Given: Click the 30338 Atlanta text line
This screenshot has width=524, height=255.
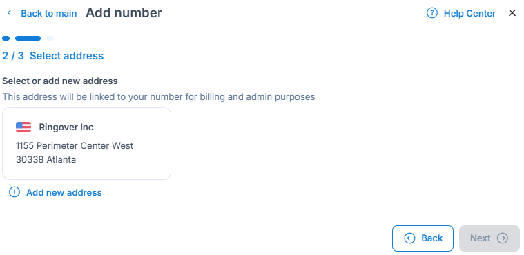Looking at the screenshot, I should (x=46, y=159).
